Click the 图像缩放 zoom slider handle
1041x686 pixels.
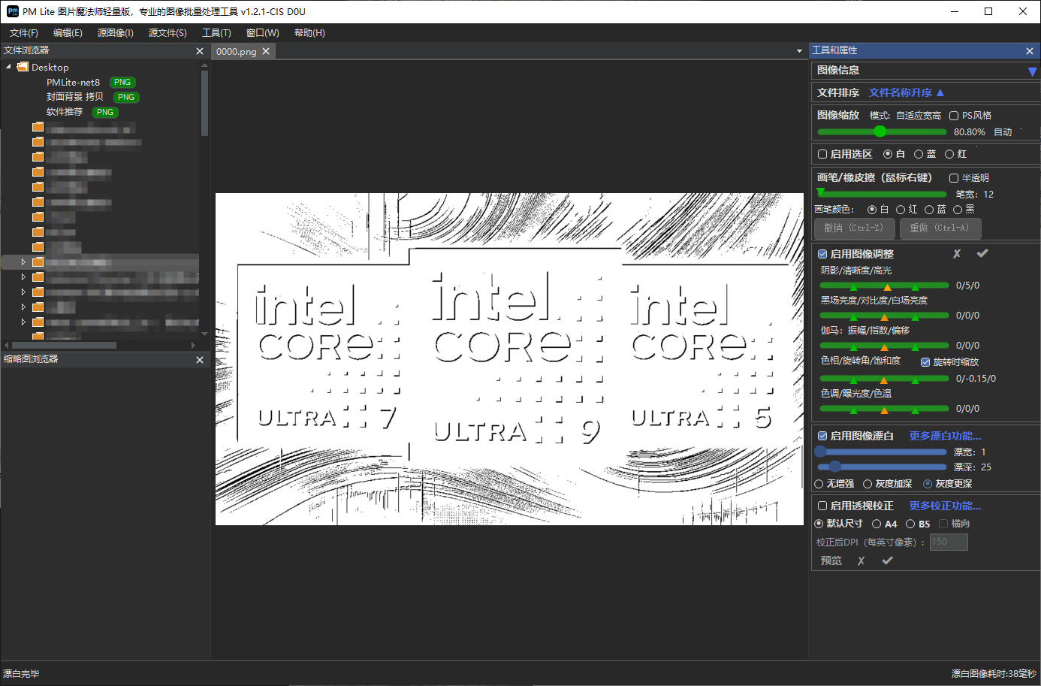tap(880, 131)
